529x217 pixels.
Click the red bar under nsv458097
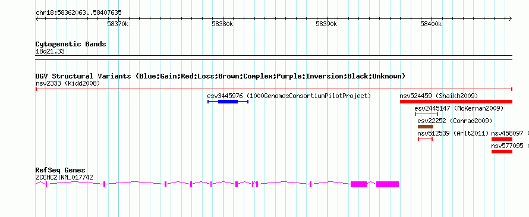502,139
